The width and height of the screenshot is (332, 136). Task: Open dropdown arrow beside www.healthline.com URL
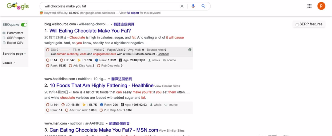(x=109, y=79)
